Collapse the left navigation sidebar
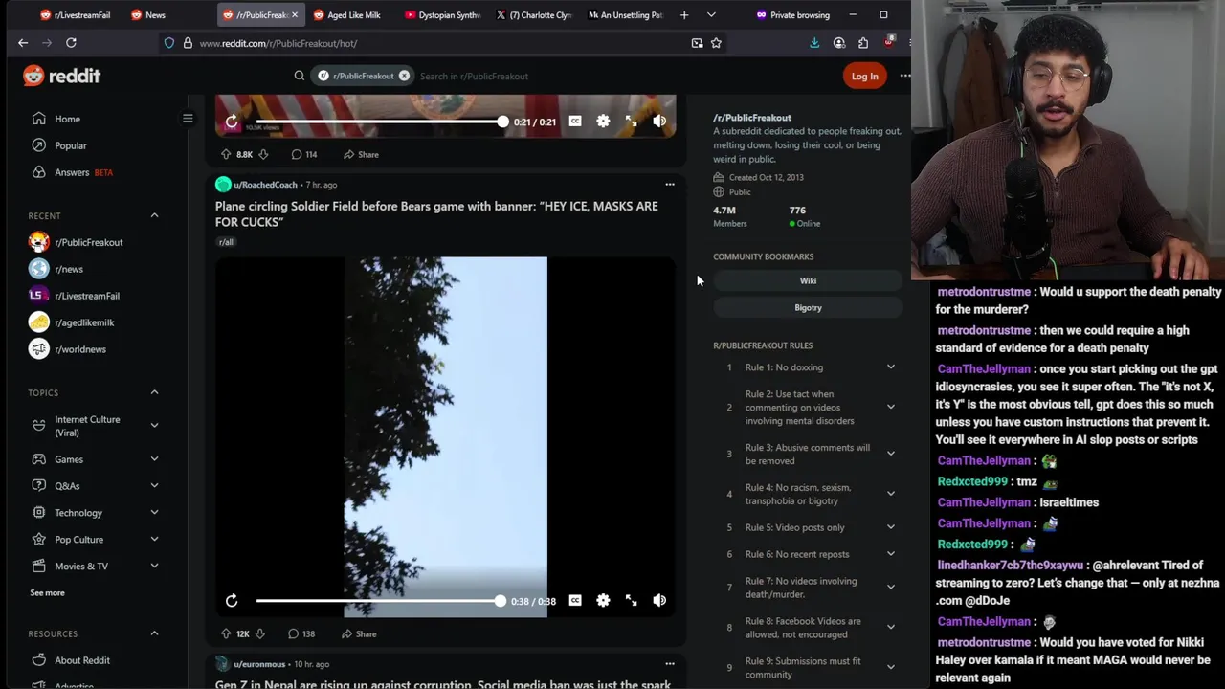1225x689 pixels. pos(188,119)
